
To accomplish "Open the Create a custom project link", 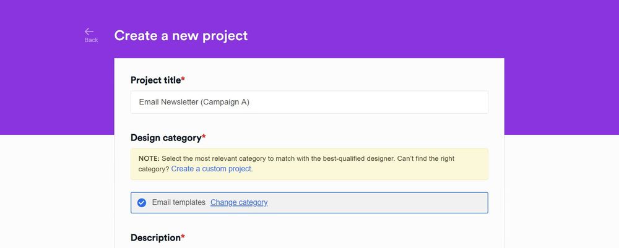I will 212,169.
